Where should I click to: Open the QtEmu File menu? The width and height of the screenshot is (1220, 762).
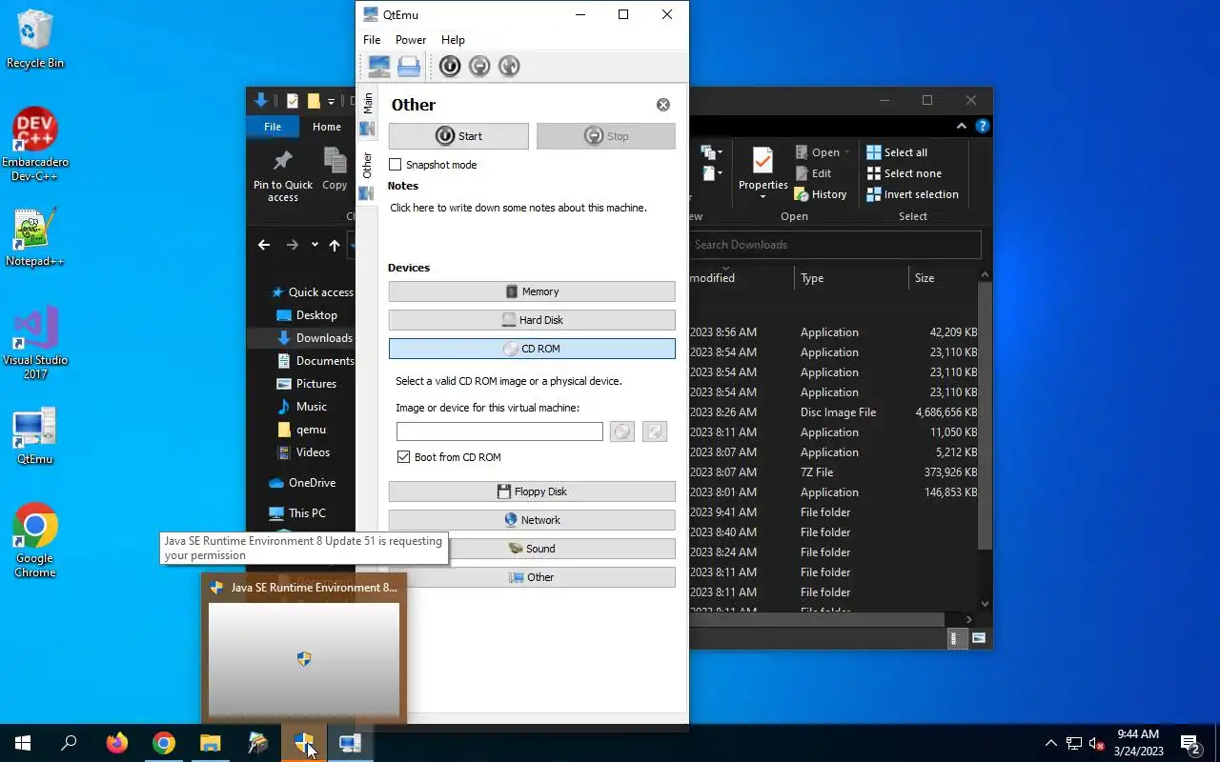[372, 40]
